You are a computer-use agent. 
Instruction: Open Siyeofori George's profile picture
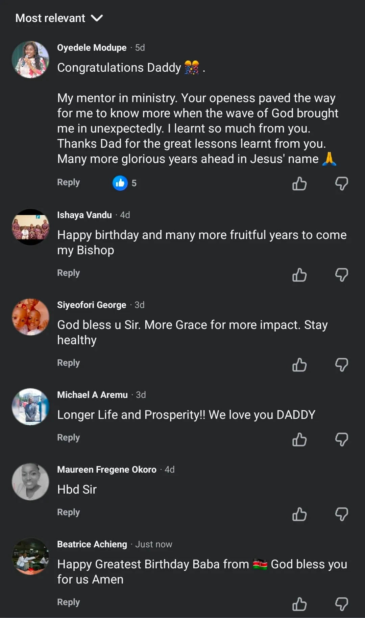point(30,317)
